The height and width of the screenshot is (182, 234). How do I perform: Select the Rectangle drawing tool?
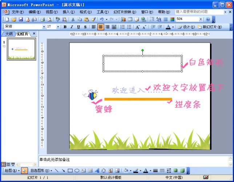70,170
